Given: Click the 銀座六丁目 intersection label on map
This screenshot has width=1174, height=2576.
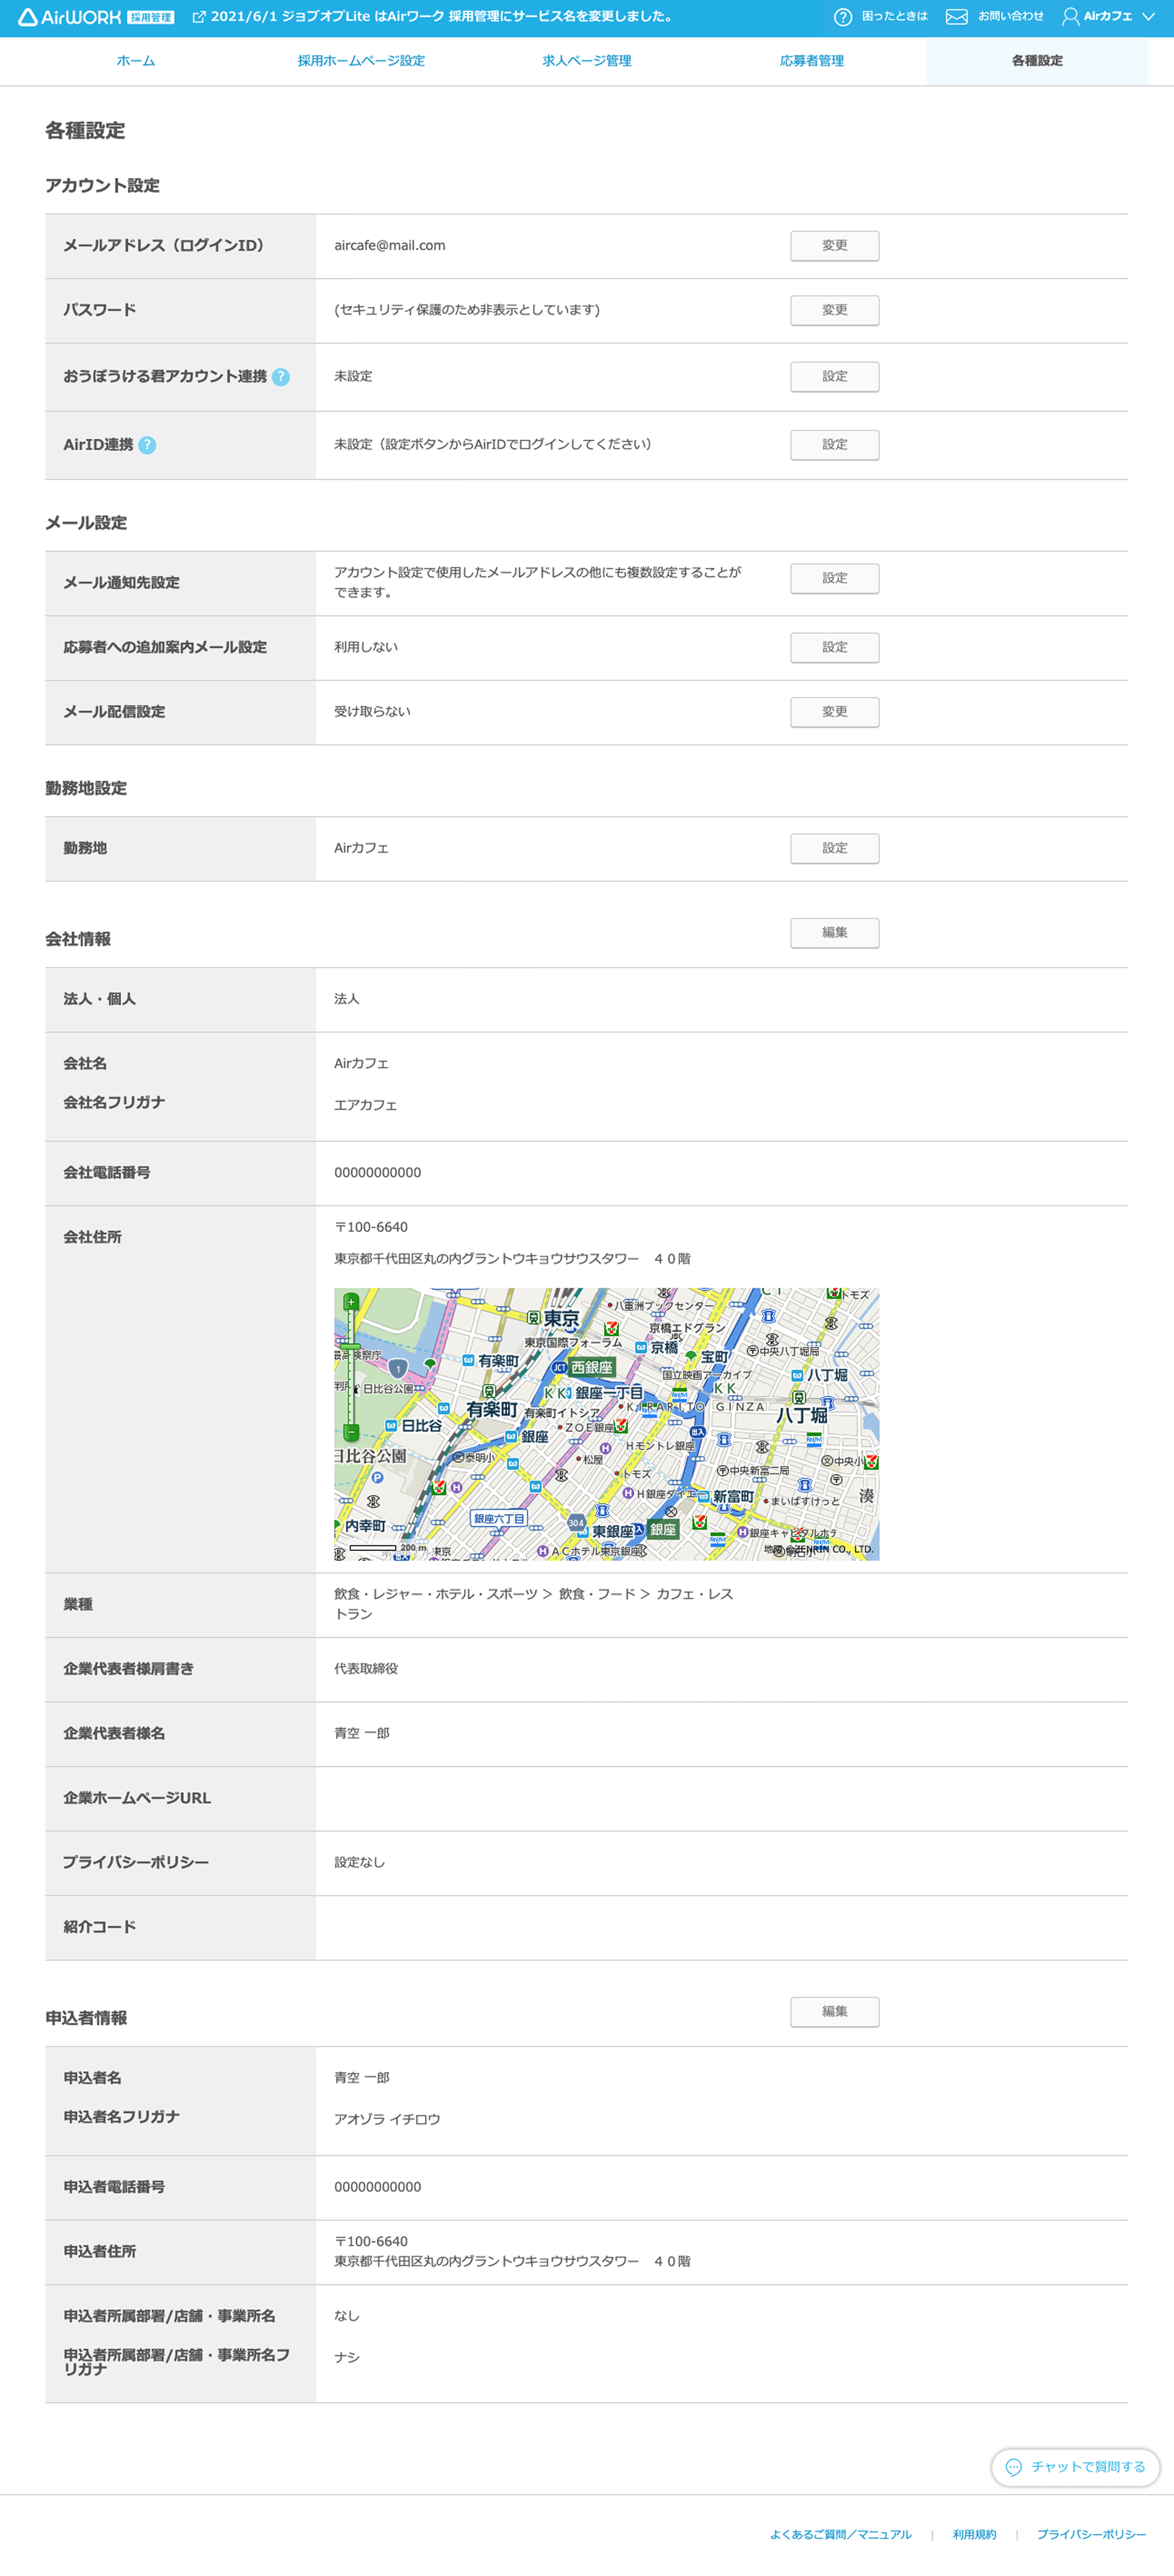Looking at the screenshot, I should pos(498,1519).
